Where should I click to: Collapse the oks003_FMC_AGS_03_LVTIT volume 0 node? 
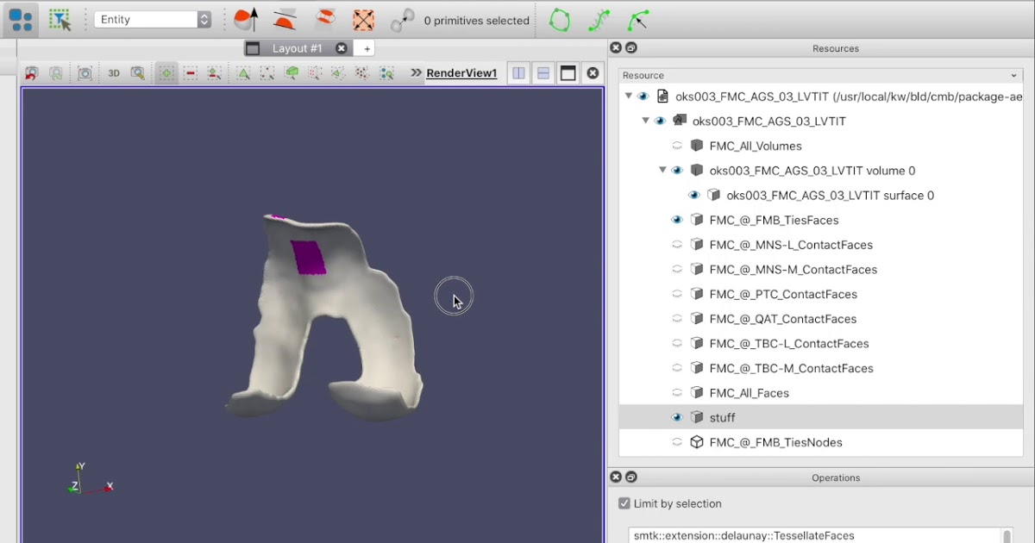(x=662, y=171)
